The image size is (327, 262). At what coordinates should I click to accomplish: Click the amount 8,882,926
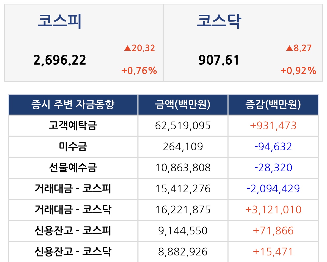(183, 252)
